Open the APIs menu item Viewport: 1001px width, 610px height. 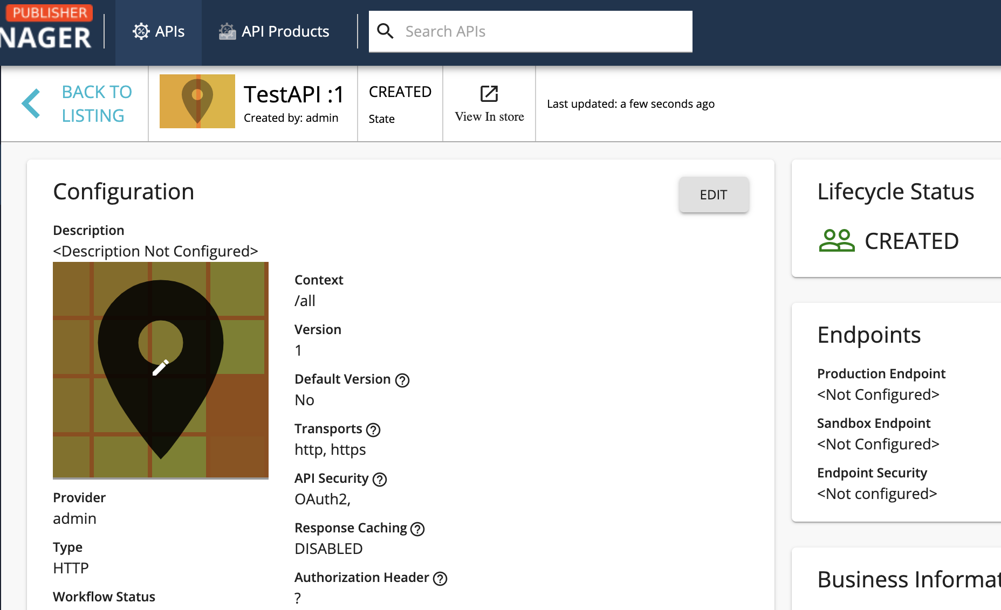click(159, 32)
